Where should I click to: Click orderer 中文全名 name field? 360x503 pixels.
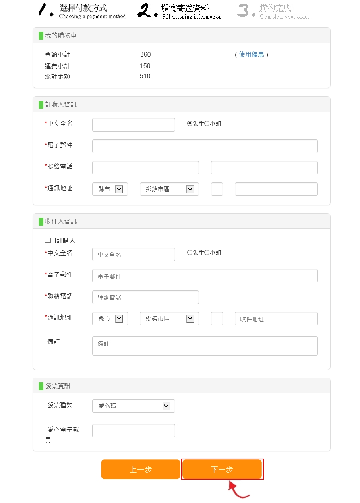[x=134, y=125]
